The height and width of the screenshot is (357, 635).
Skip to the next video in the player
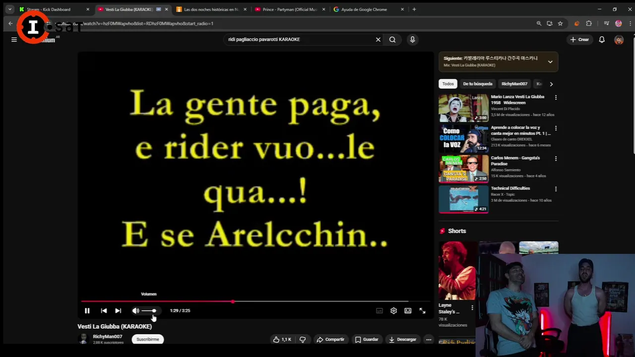(118, 310)
